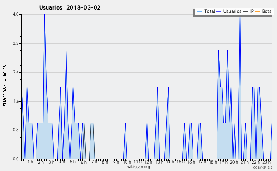
Task: Click the 4.0 peak tip between 2 h and 3 h
Action: tap(44, 15)
